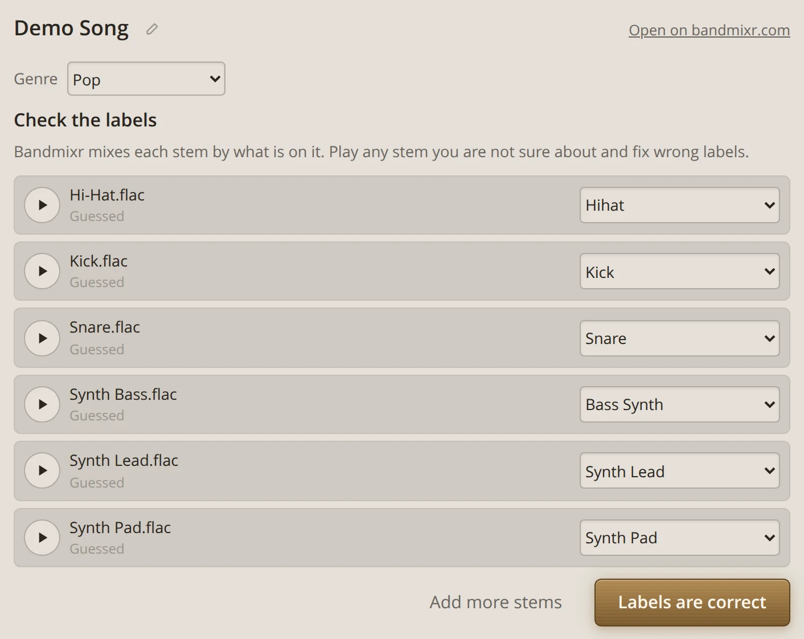Open the Bass Synth label dropdown
The width and height of the screenshot is (804, 639).
click(679, 404)
